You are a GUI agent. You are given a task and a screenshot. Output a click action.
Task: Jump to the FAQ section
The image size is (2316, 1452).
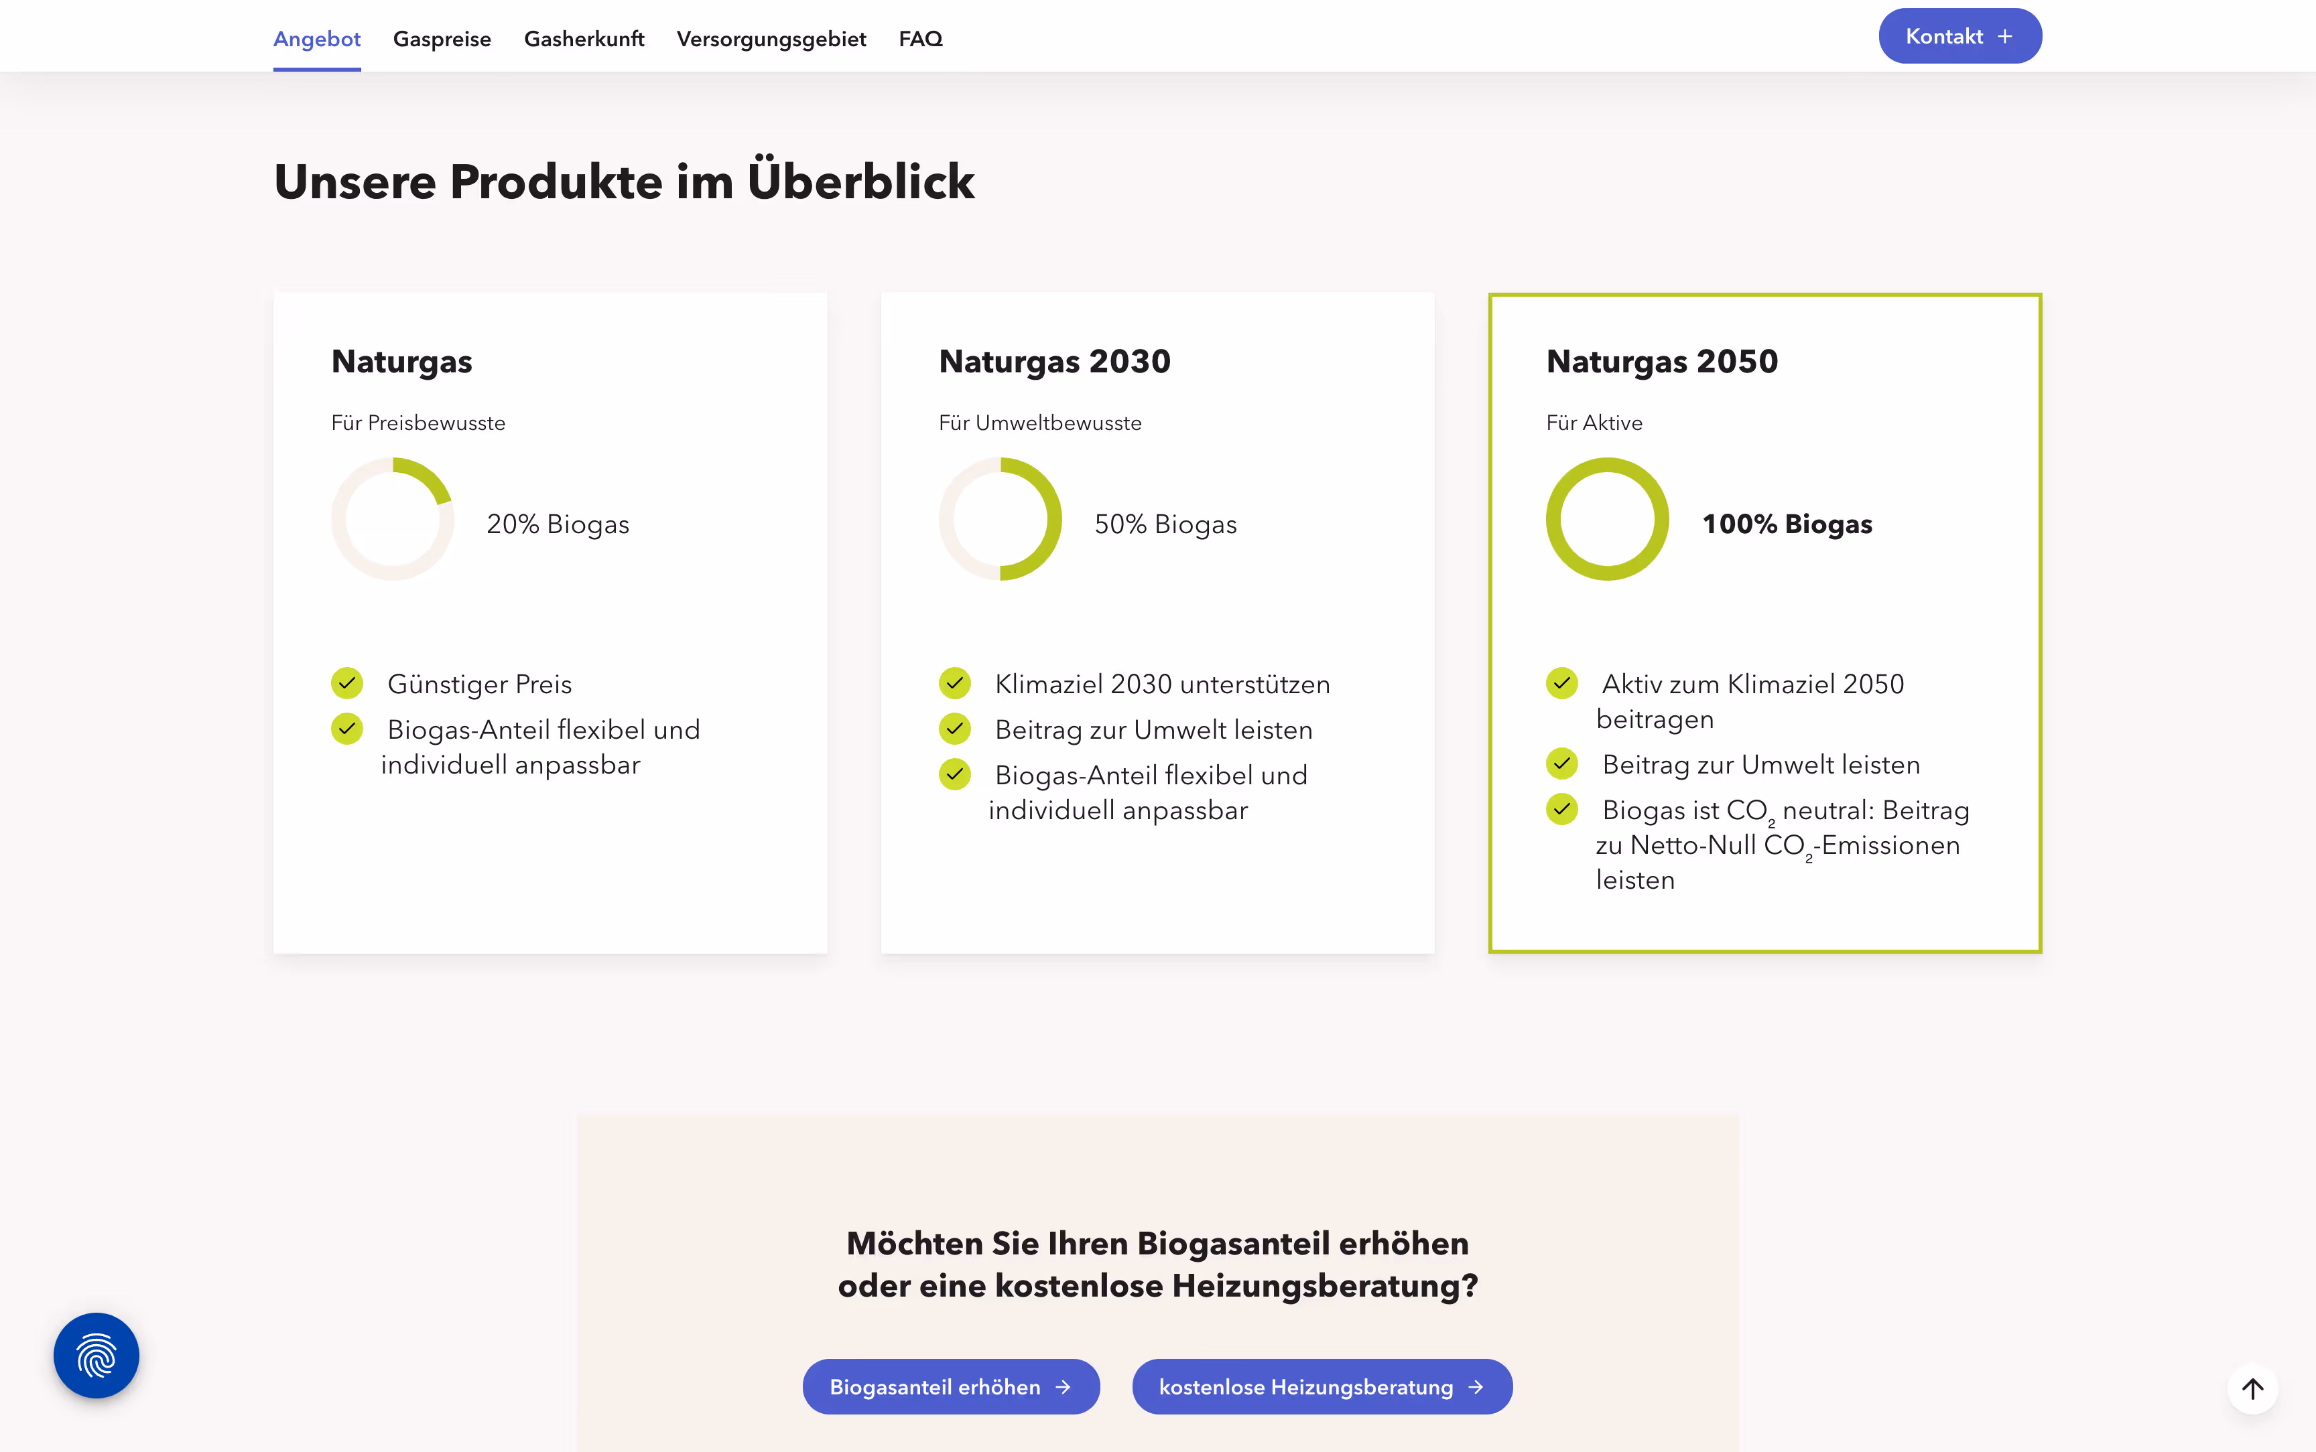click(x=920, y=38)
